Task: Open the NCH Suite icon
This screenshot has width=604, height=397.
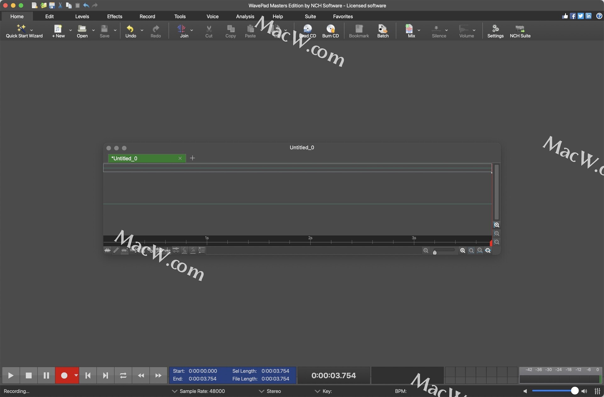Action: point(520,31)
